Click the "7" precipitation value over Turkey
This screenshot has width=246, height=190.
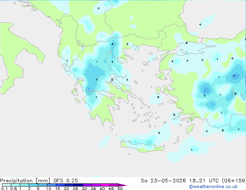pos(234,76)
